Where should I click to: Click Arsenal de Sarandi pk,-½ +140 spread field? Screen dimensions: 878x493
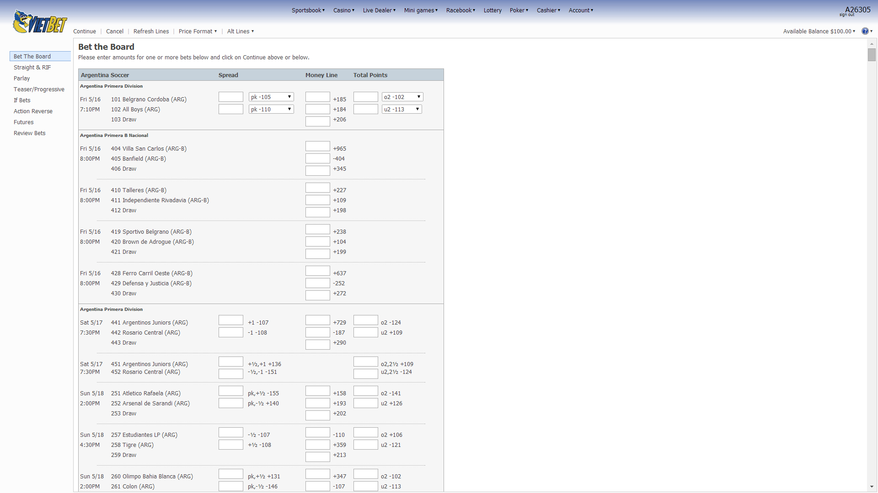[x=231, y=403]
